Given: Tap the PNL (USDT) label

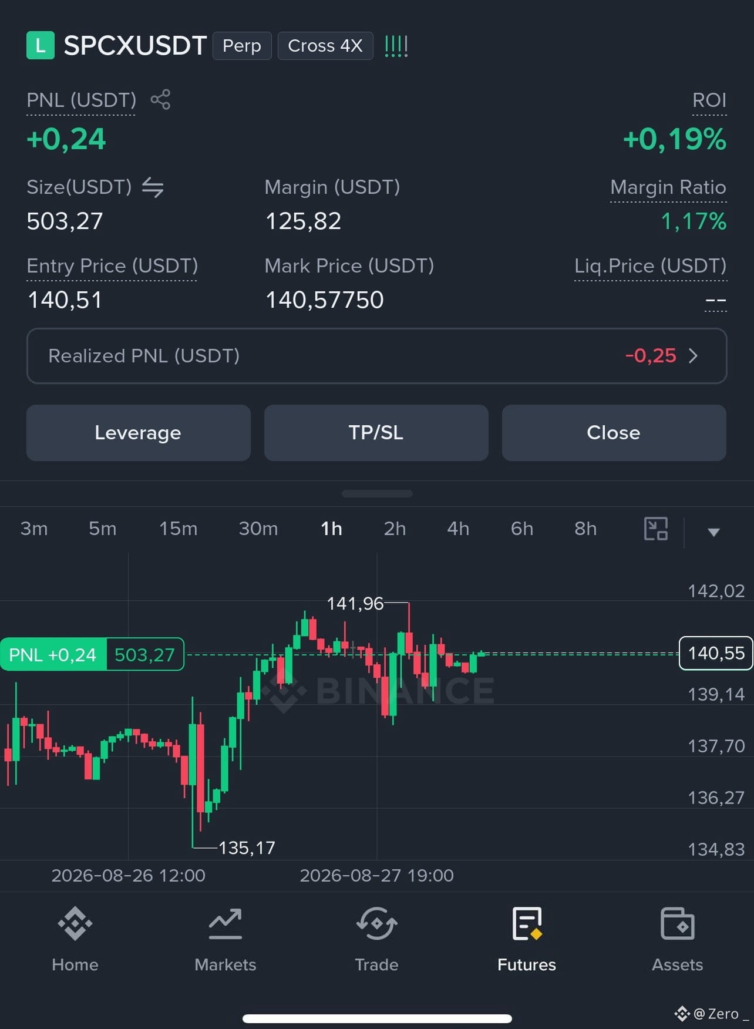Looking at the screenshot, I should (x=82, y=100).
